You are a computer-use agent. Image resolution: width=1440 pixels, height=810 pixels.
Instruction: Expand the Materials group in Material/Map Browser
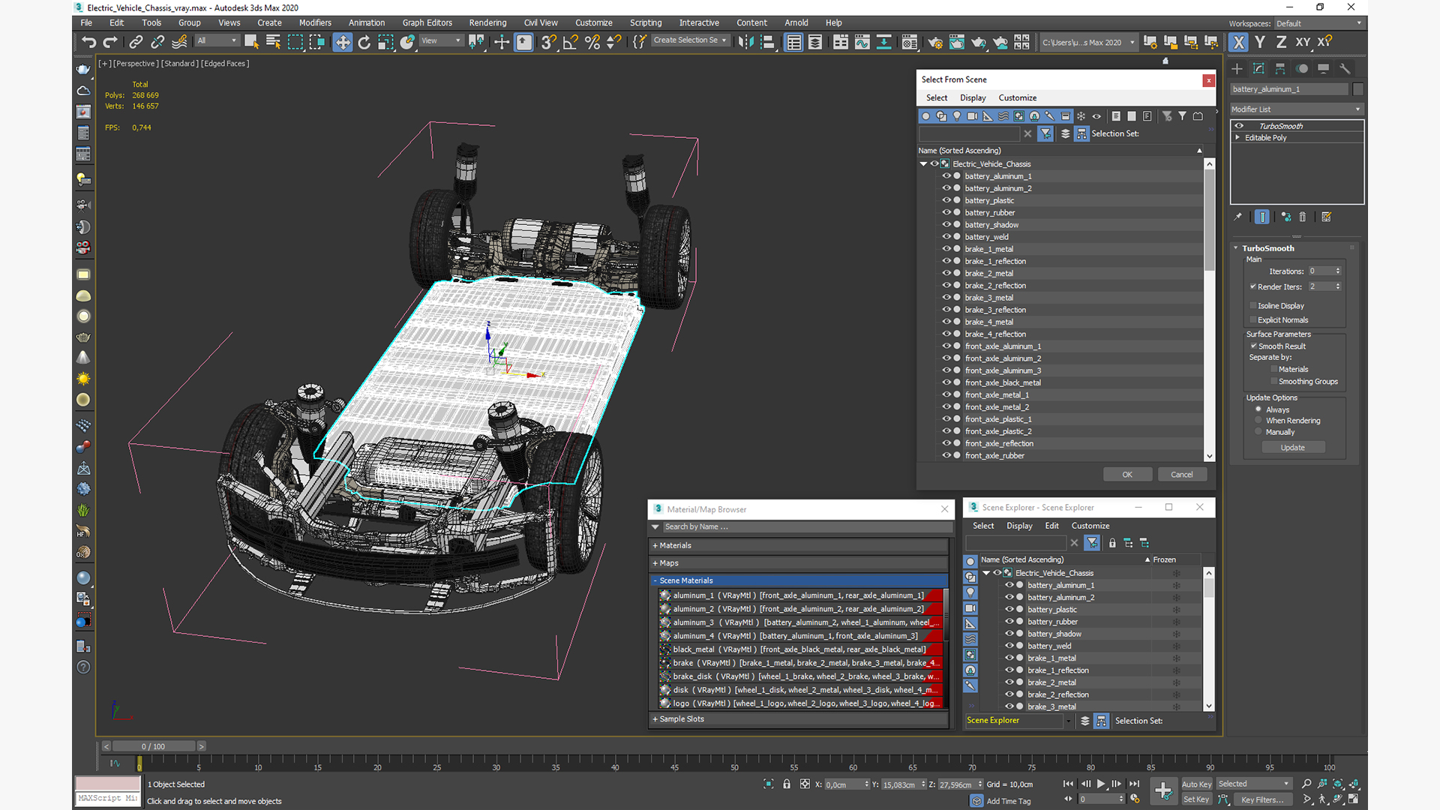tap(799, 545)
